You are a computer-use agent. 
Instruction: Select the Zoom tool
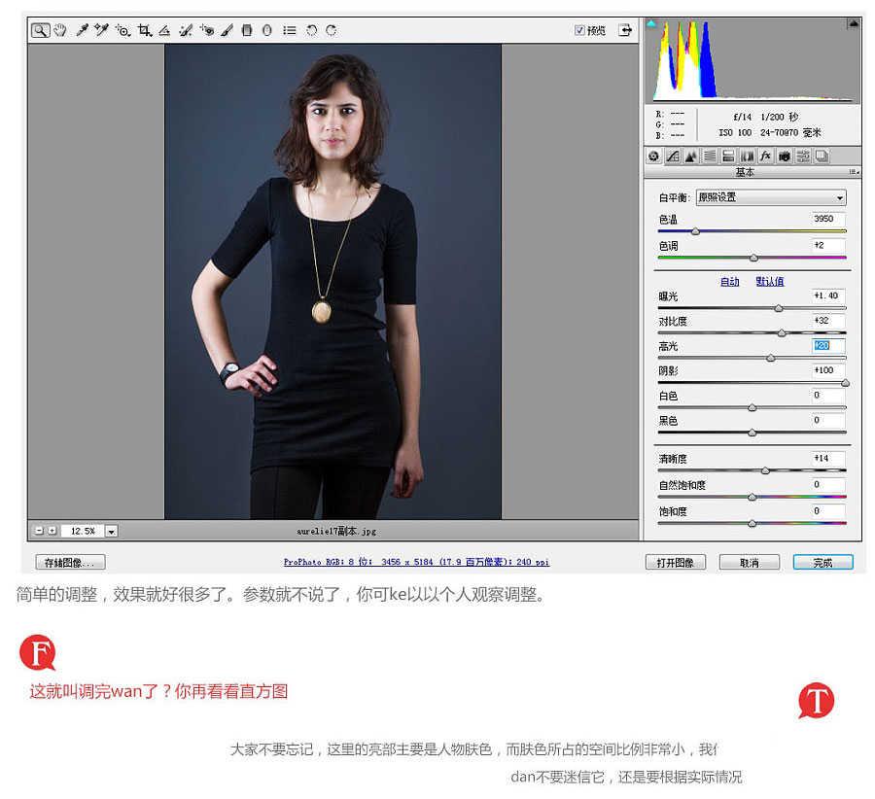tap(40, 30)
